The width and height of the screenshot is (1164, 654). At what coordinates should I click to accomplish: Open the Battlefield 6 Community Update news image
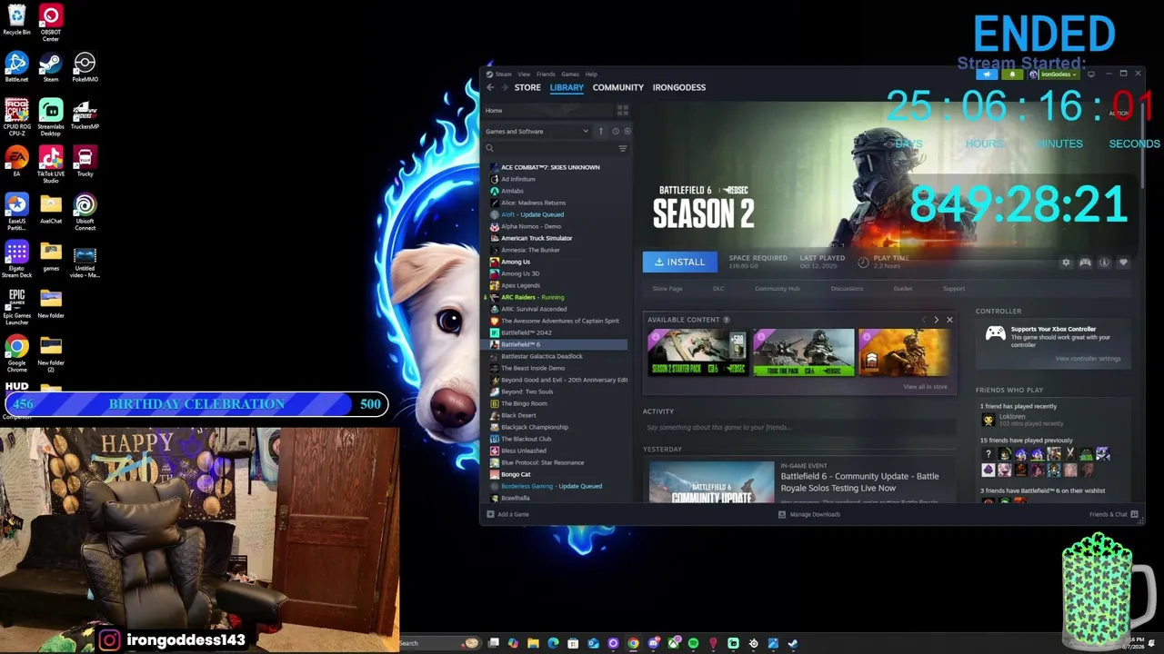[x=711, y=482]
